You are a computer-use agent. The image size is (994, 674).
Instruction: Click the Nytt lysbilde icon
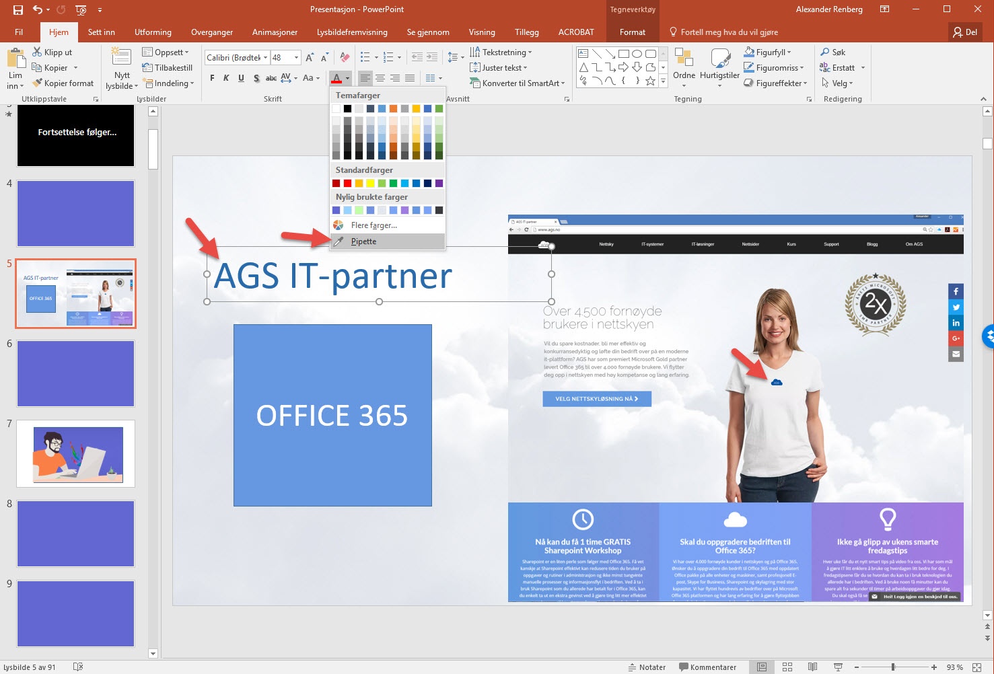(121, 58)
